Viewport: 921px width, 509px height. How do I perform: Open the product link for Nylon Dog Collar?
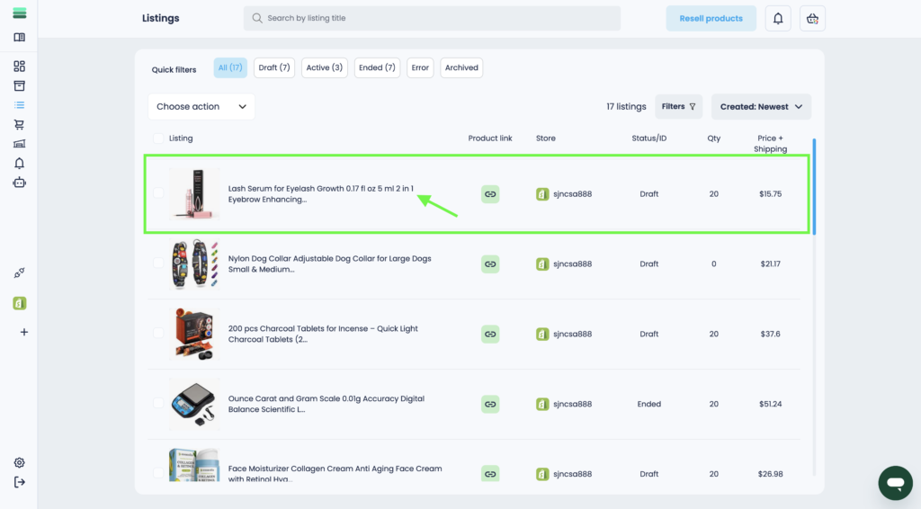(490, 263)
